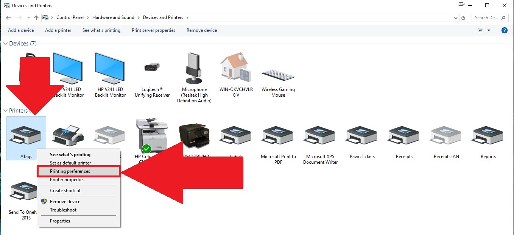The height and width of the screenshot is (235, 514).
Task: Click Add a device in toolbar
Action: [x=21, y=30]
